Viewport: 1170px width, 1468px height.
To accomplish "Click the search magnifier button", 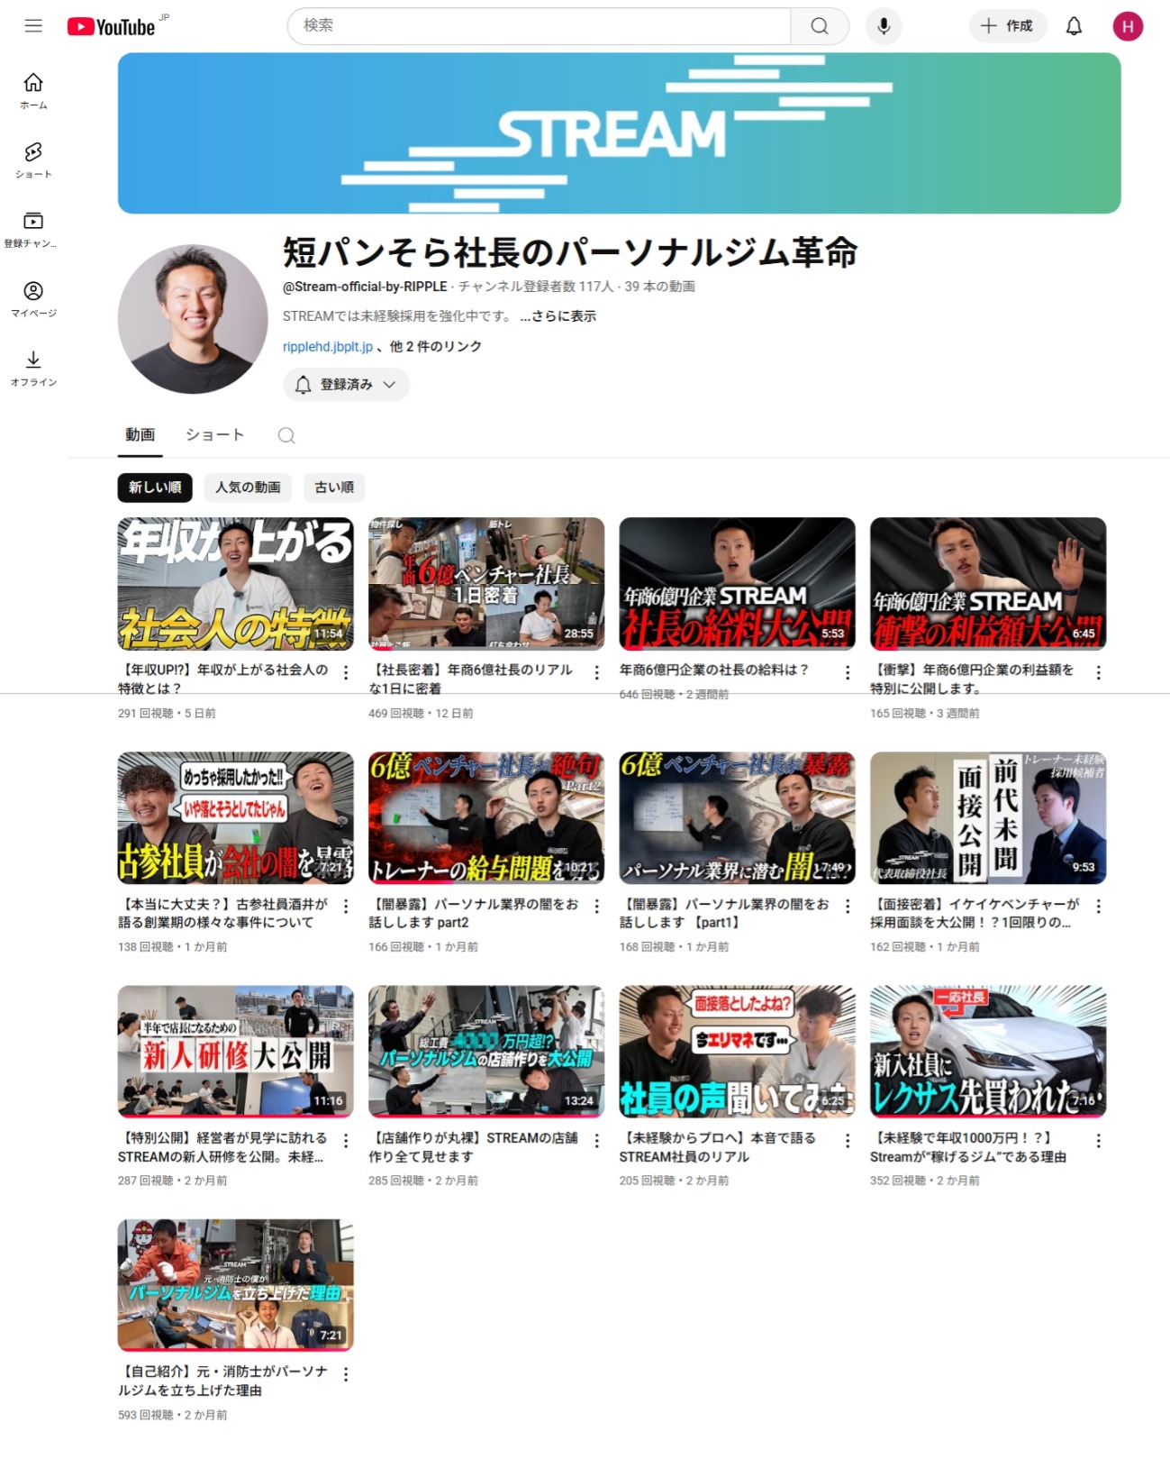I will pos(820,26).
